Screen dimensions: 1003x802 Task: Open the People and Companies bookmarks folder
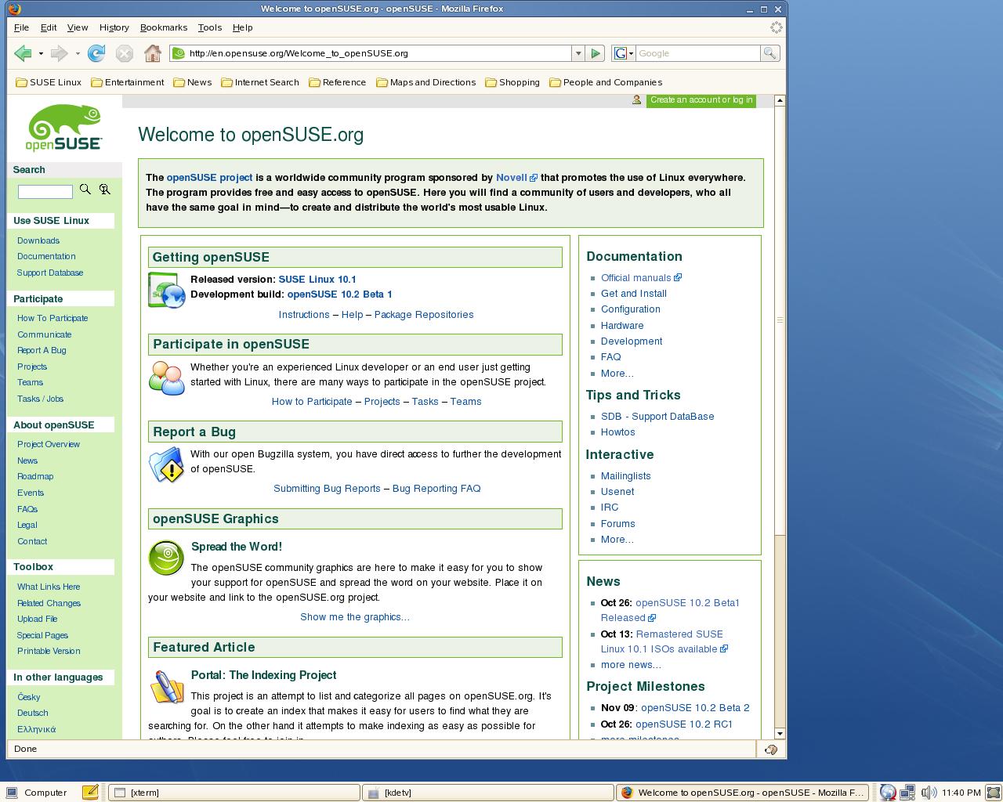click(x=606, y=82)
